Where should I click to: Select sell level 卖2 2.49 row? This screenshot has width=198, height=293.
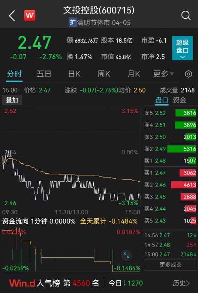point(170,149)
